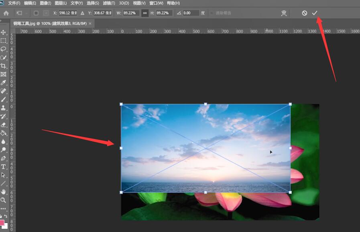This screenshot has height=232, width=360.
Task: Cancel the transform
Action: click(x=305, y=13)
